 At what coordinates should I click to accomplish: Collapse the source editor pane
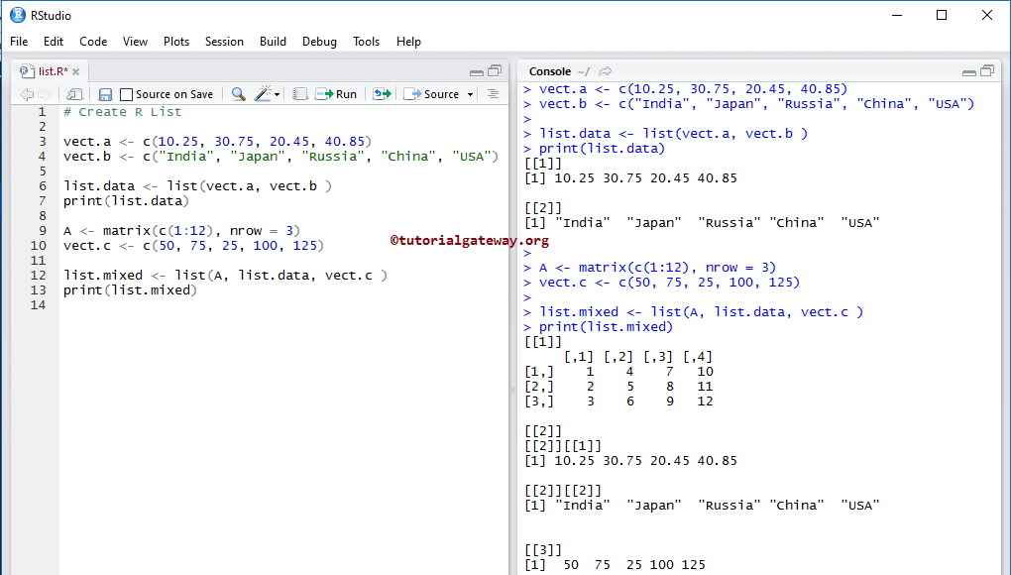tap(477, 70)
